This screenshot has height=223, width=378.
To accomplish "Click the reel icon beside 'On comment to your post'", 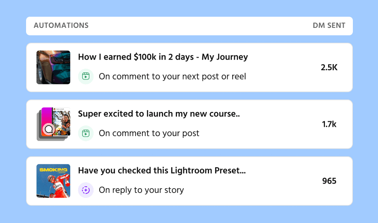I will [x=86, y=133].
